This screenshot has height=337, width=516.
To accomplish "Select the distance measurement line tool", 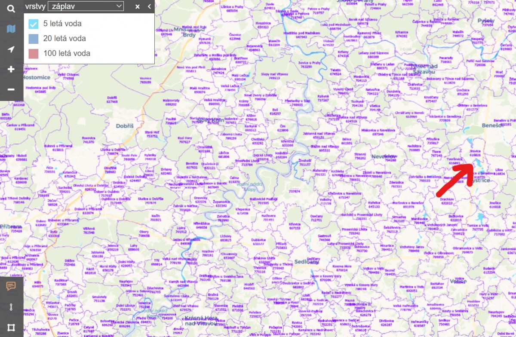I will tap(11, 307).
